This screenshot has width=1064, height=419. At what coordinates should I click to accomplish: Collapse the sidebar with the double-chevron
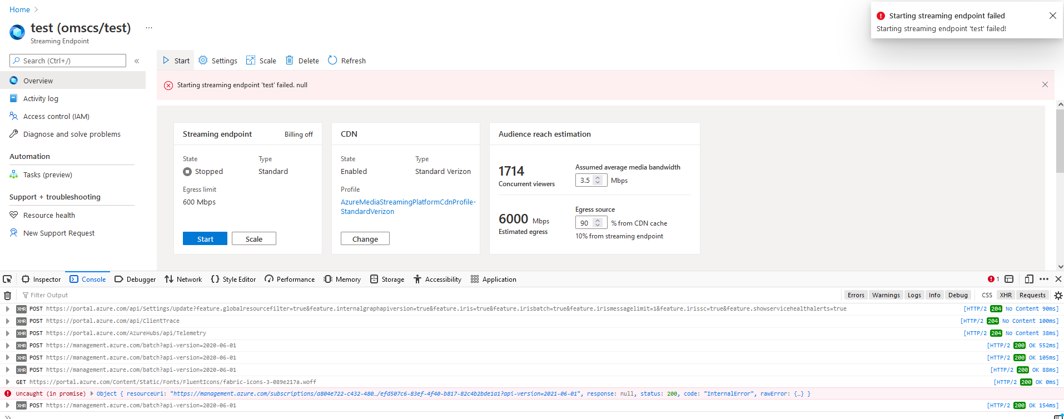click(137, 61)
